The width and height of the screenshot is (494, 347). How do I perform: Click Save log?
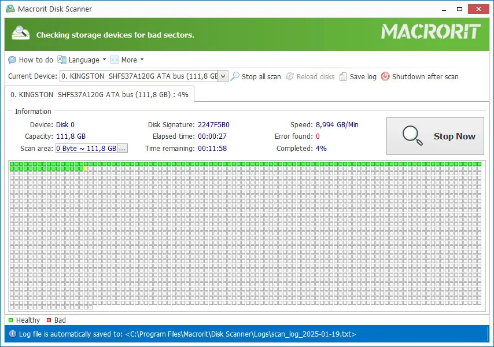pos(358,76)
